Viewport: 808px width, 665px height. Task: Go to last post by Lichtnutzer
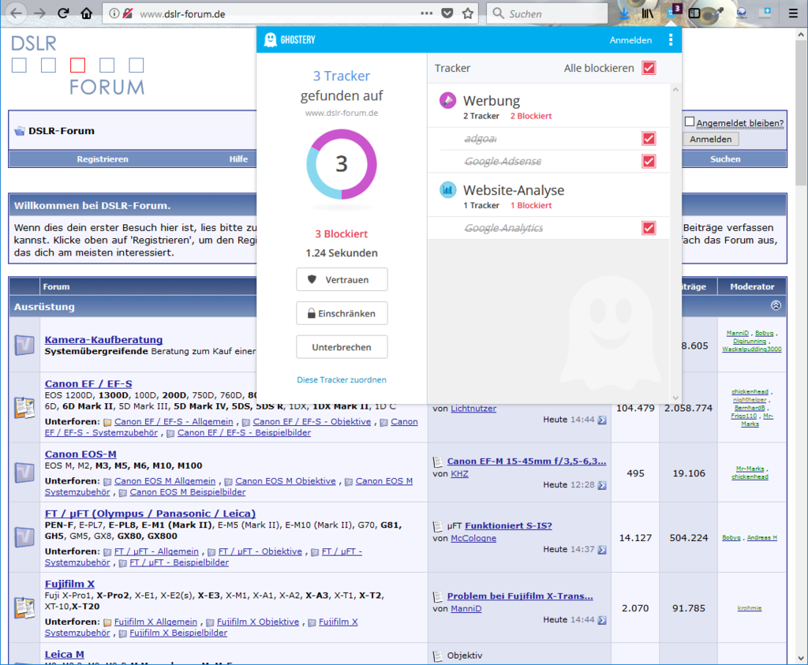coord(602,420)
